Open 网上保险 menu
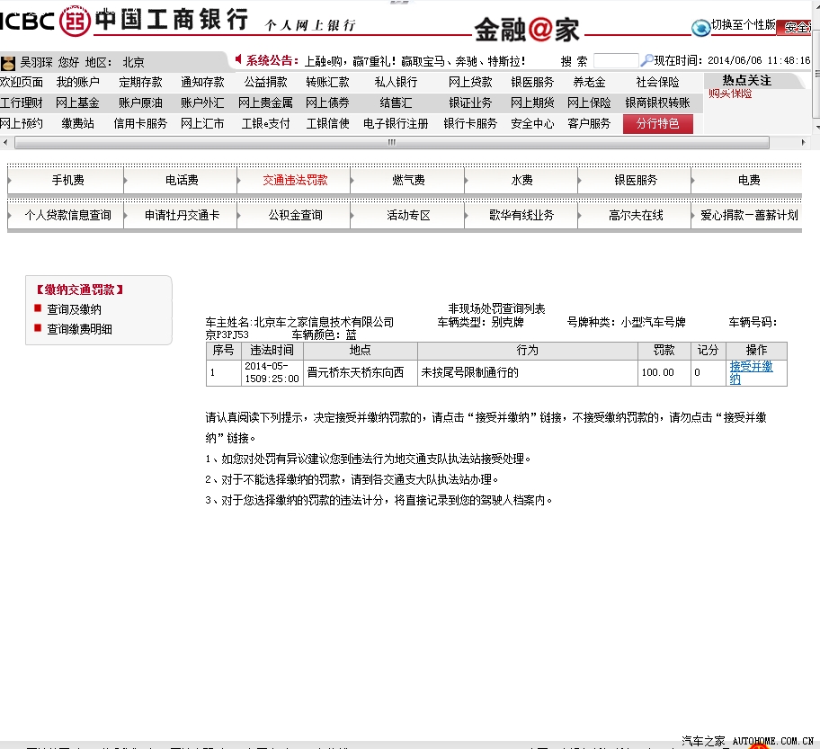Image resolution: width=820 pixels, height=749 pixels. pos(589,103)
